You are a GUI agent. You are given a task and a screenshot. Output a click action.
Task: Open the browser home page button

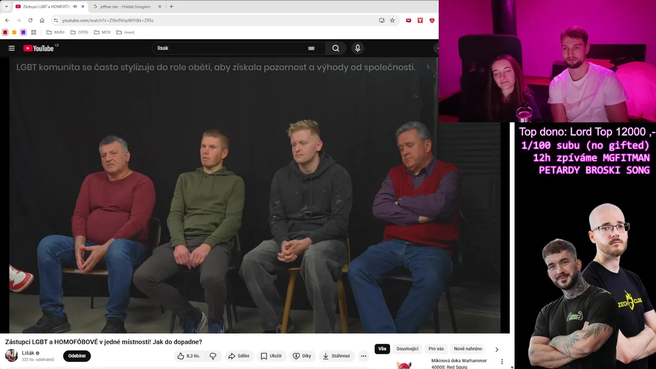coord(42,20)
